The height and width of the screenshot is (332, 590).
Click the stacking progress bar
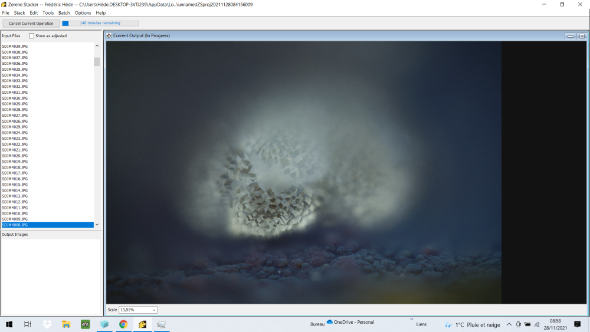tap(100, 24)
